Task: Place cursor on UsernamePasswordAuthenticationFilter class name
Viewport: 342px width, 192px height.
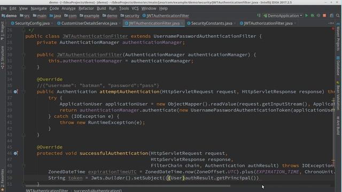Action: [x=205, y=36]
